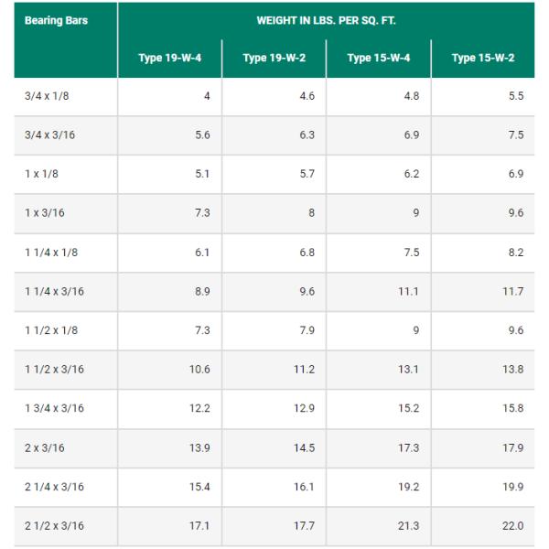Image resolution: width=549 pixels, height=549 pixels.
Task: Click the 2 x 3/16 row label
Action: tap(46, 447)
